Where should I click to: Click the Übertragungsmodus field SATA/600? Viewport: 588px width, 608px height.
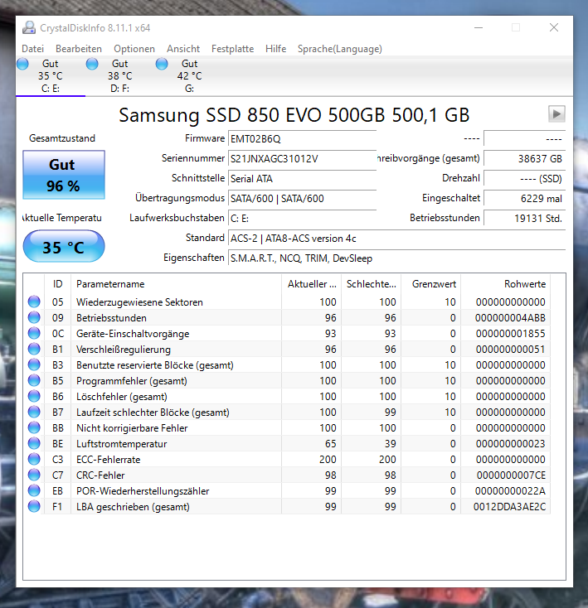[x=303, y=199]
